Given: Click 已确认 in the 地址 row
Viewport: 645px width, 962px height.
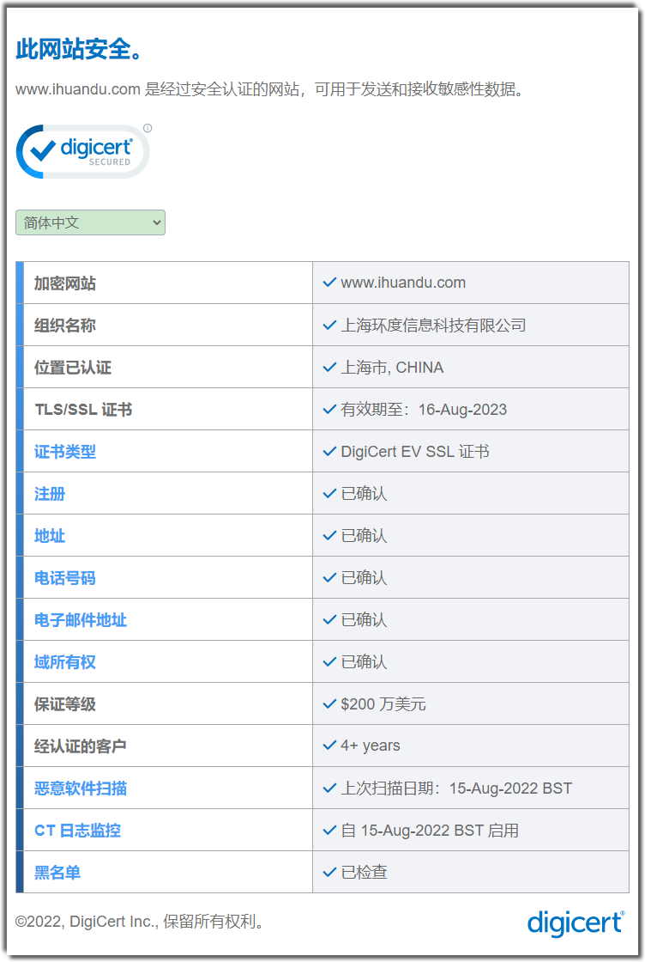Looking at the screenshot, I should 364,536.
